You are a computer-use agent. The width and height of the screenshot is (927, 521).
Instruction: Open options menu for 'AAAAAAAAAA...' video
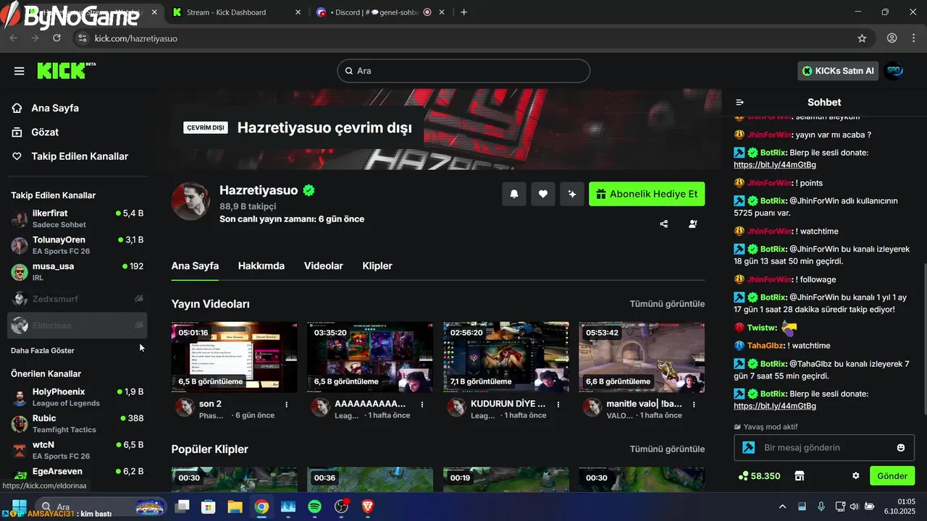pos(422,404)
